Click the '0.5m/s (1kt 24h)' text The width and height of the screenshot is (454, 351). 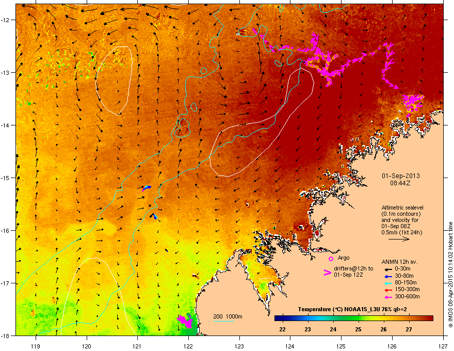(401, 232)
